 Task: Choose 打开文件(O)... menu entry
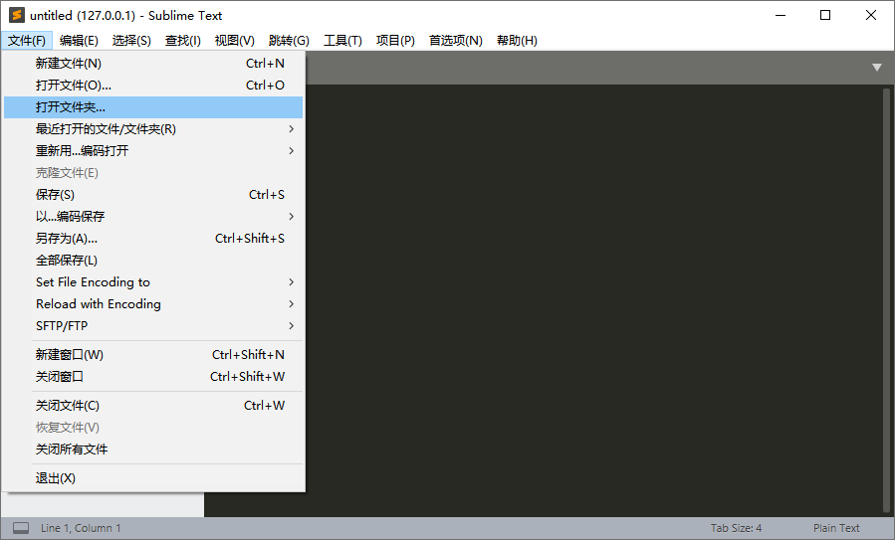pos(153,86)
